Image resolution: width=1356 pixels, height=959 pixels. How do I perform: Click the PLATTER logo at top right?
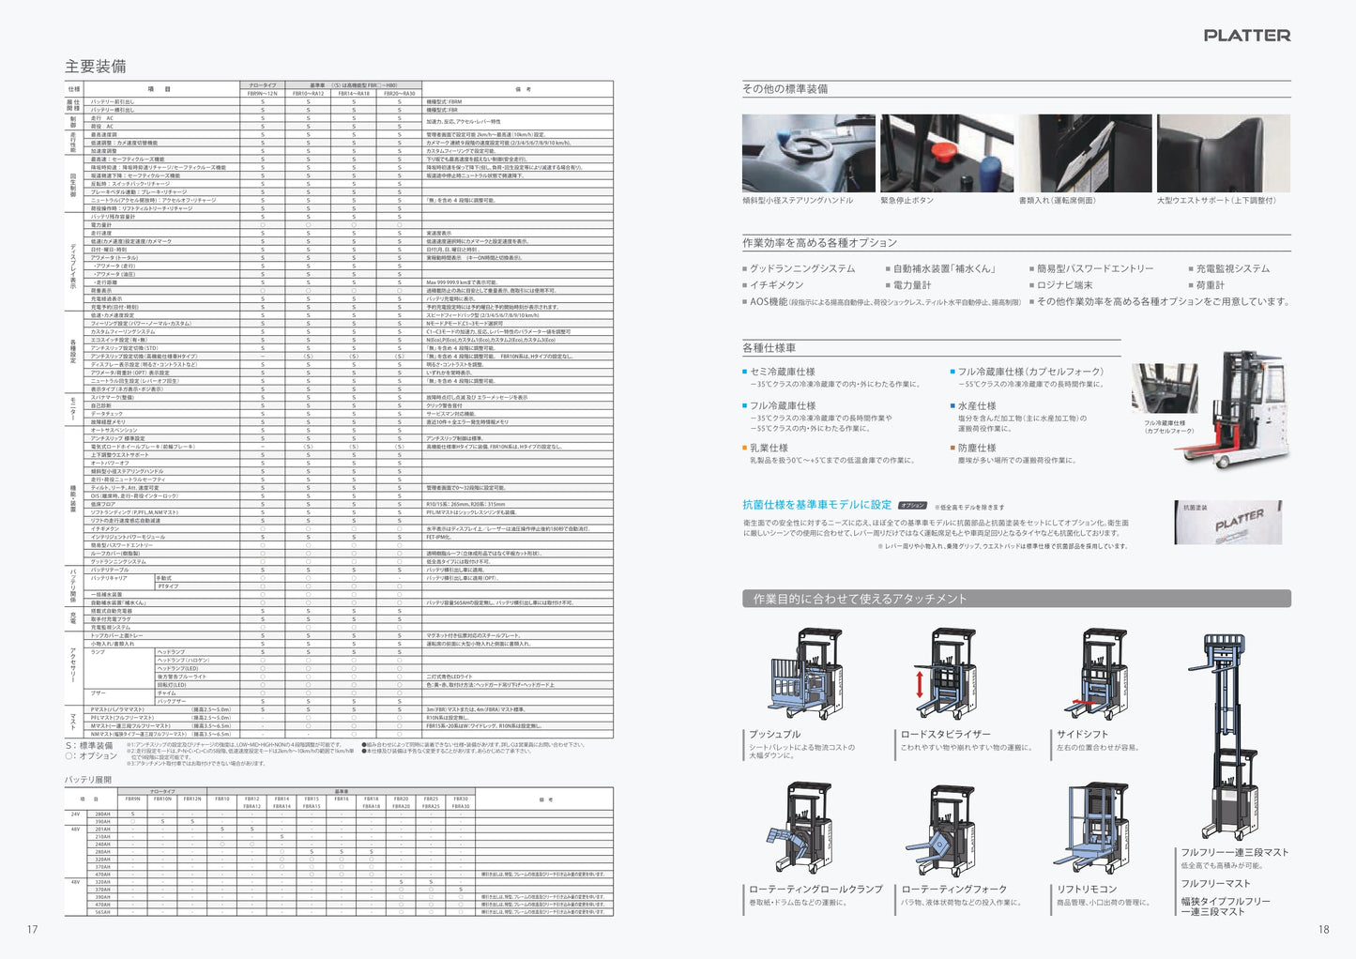coord(1246,36)
